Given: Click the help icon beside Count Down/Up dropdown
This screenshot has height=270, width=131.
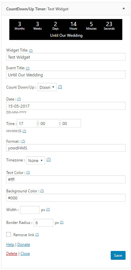Looking at the screenshot, I should [60, 87].
